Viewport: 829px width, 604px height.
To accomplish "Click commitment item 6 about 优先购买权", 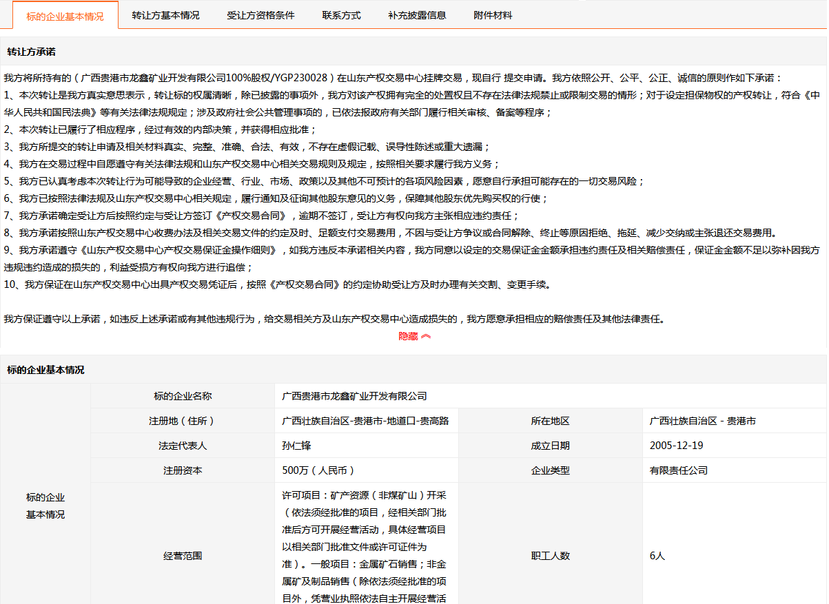I will [x=276, y=198].
